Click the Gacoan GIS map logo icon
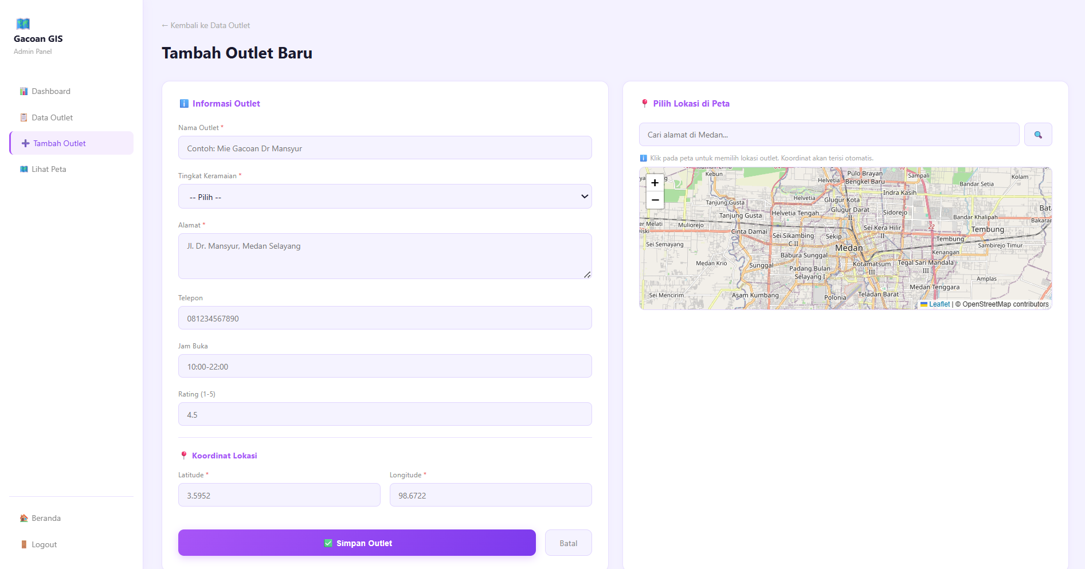The width and height of the screenshot is (1085, 569). click(23, 24)
